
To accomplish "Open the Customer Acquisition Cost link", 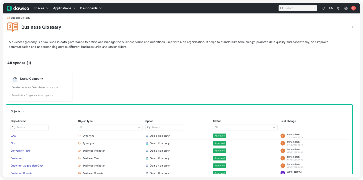I will point(27,166).
